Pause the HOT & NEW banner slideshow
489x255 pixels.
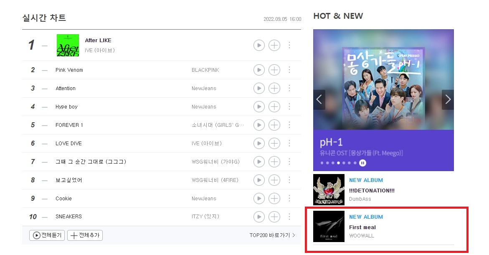tap(362, 163)
